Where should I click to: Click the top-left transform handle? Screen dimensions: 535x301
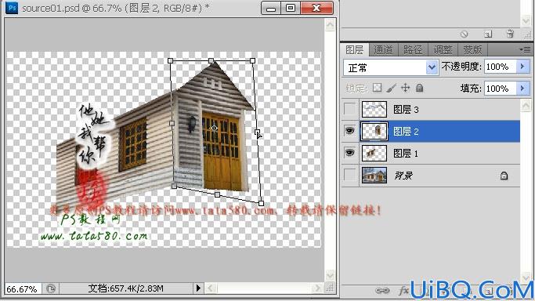tap(170, 60)
